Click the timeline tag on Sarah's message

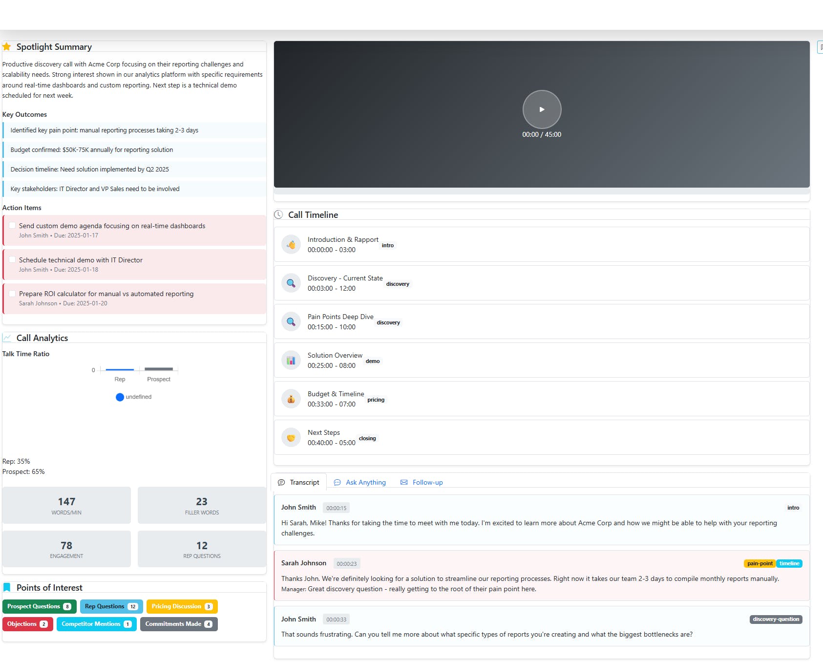coord(789,563)
